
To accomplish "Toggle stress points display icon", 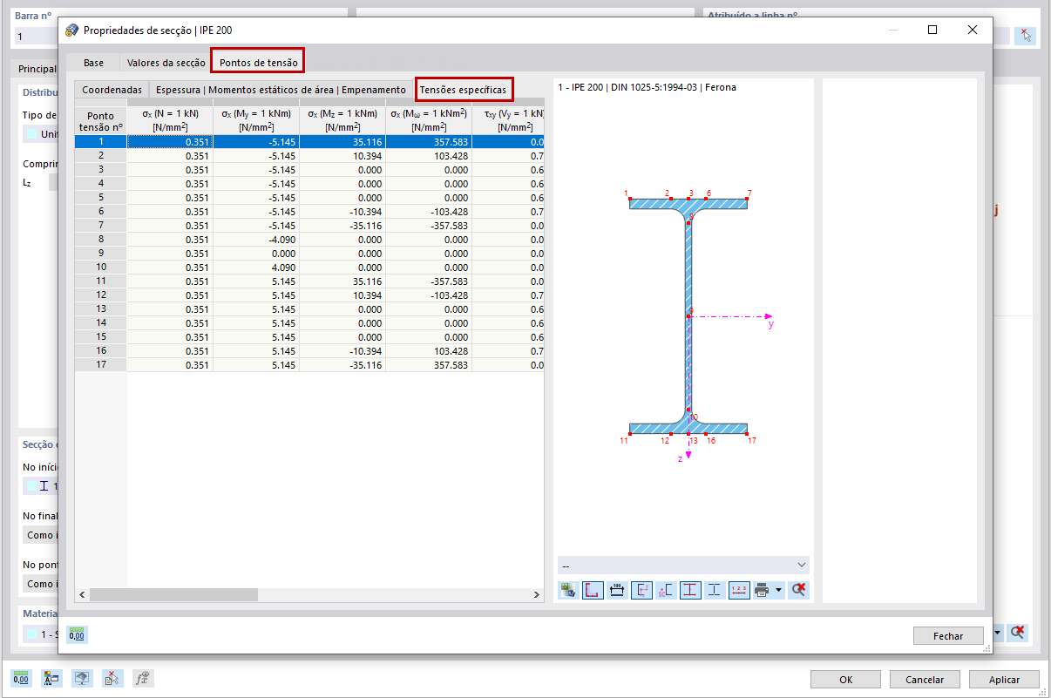I will point(593,590).
